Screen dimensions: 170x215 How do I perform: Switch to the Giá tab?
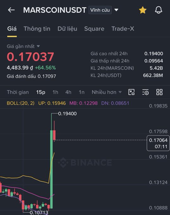pos(12,29)
